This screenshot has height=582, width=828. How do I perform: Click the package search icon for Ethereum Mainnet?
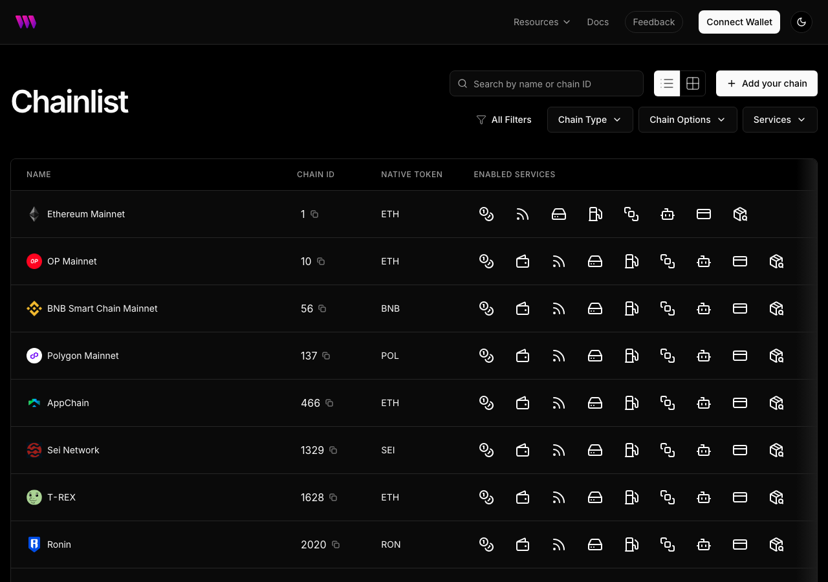[x=740, y=214]
